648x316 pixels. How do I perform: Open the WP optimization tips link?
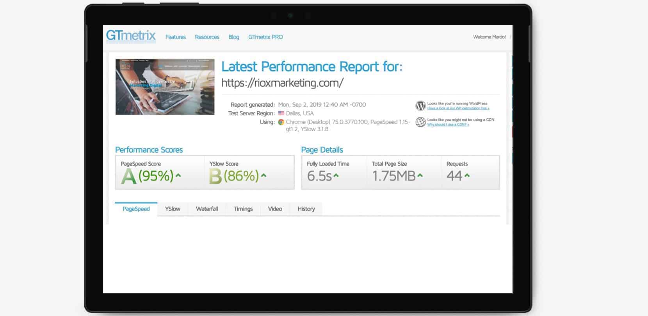pyautogui.click(x=458, y=108)
